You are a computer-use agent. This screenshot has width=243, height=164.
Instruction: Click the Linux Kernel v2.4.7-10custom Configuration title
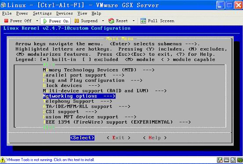(67, 29)
